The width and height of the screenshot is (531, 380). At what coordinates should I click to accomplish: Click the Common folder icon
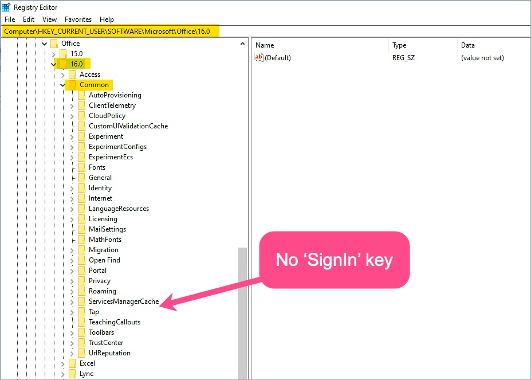[x=72, y=85]
